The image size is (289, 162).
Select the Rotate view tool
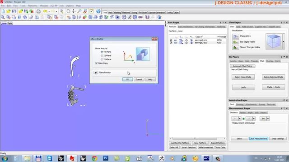pos(68,11)
